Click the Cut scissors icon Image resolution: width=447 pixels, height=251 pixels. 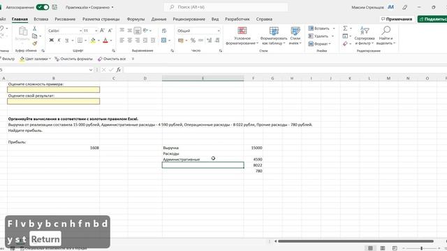click(x=34, y=29)
